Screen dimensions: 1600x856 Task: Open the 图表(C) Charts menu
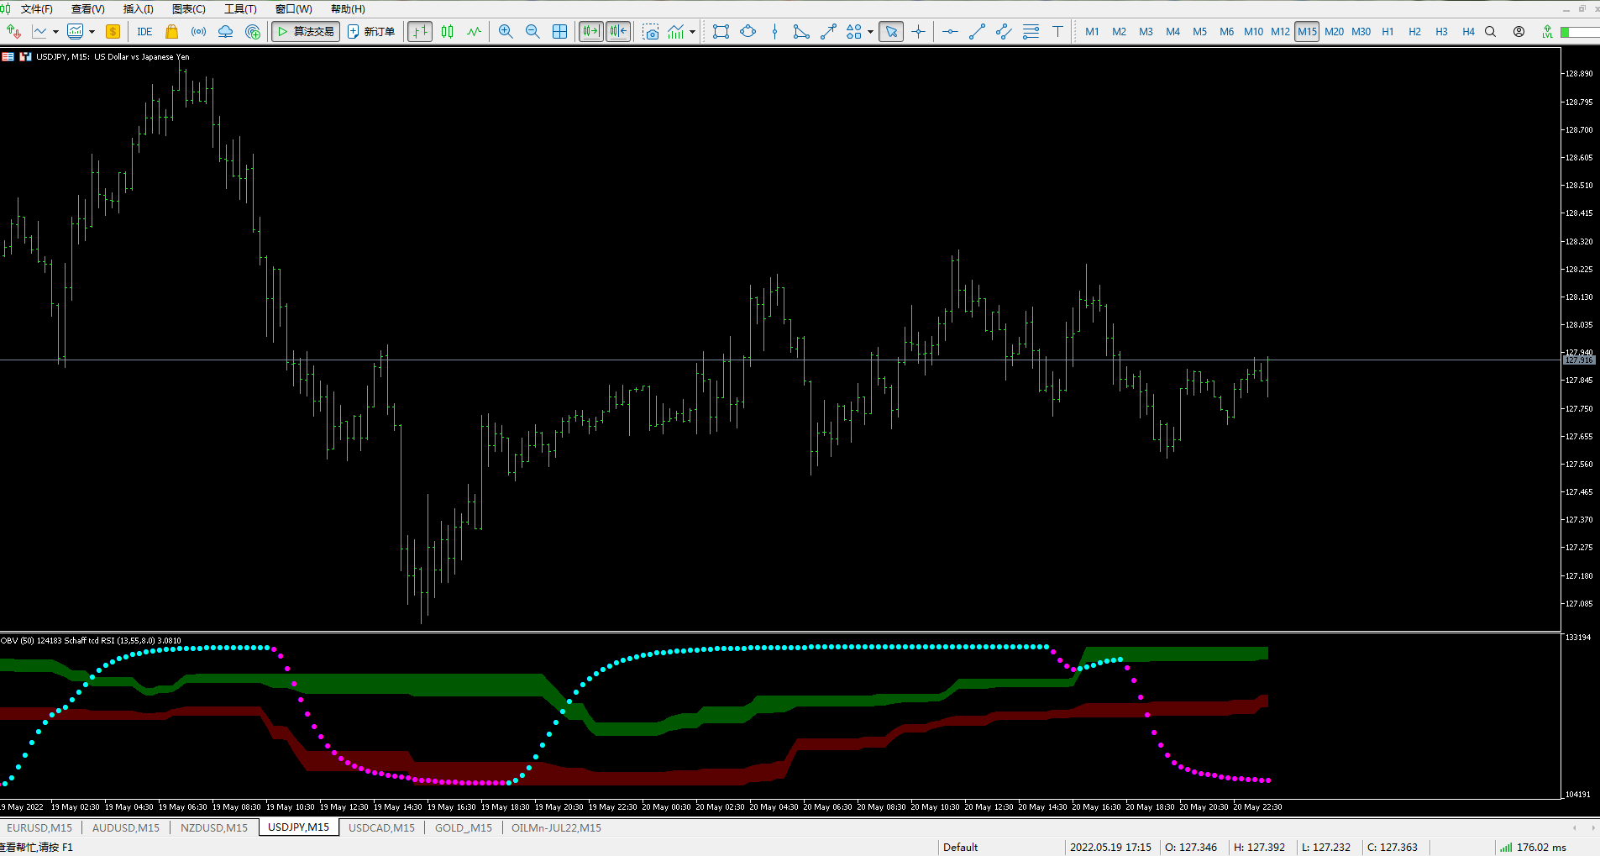pyautogui.click(x=189, y=9)
